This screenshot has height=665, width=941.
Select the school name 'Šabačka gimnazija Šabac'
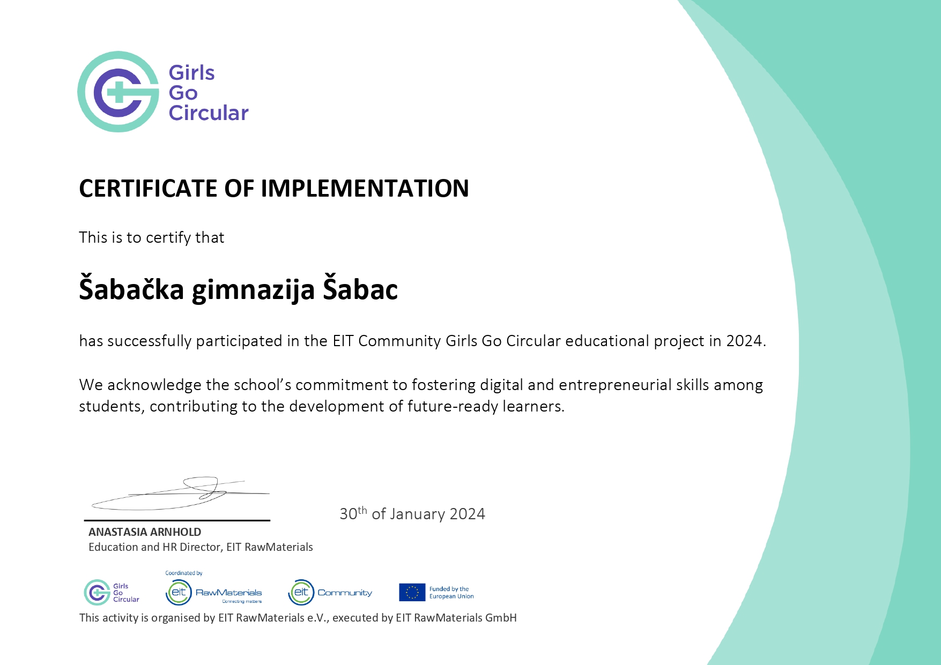pyautogui.click(x=239, y=288)
